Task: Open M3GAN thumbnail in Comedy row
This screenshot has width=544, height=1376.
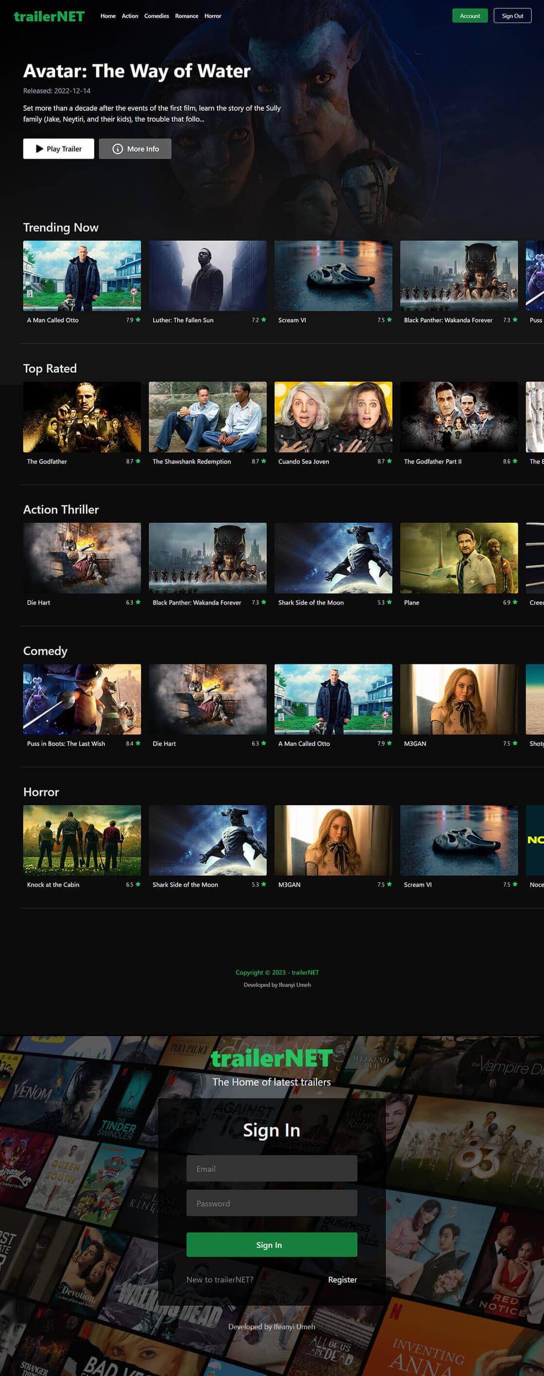Action: pos(458,699)
